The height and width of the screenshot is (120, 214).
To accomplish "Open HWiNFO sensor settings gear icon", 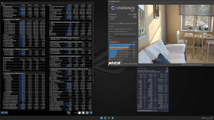I will 87,113.
